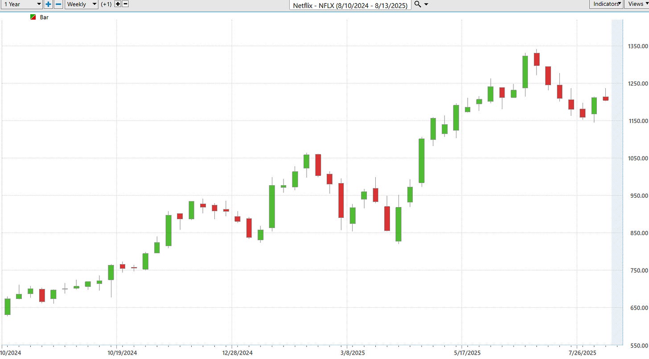Click the blue plus time range button
Viewport: 649px width, 359px height.
tap(48, 4)
